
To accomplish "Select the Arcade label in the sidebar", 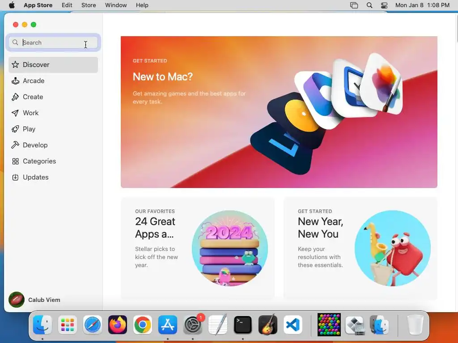I will click(34, 81).
